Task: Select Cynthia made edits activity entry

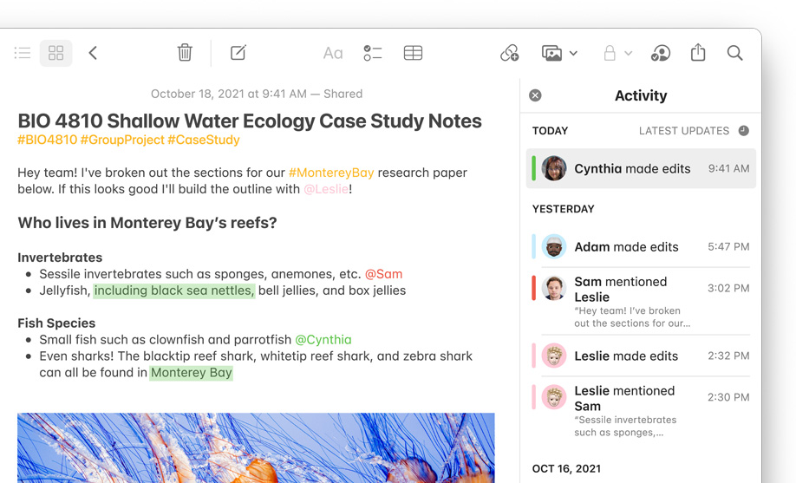Action: click(642, 169)
